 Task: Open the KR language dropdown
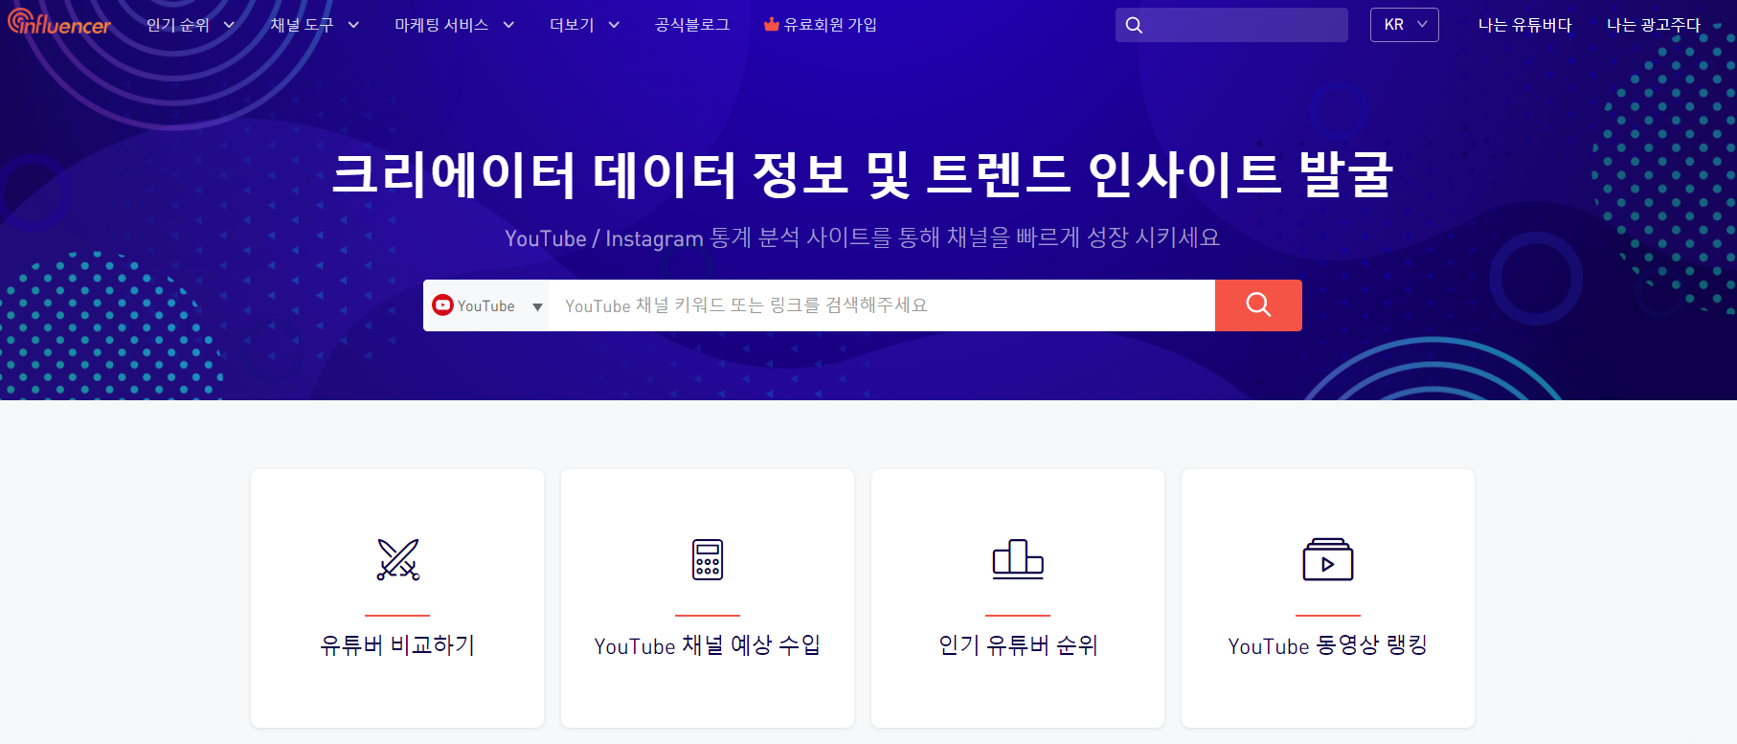pos(1405,25)
